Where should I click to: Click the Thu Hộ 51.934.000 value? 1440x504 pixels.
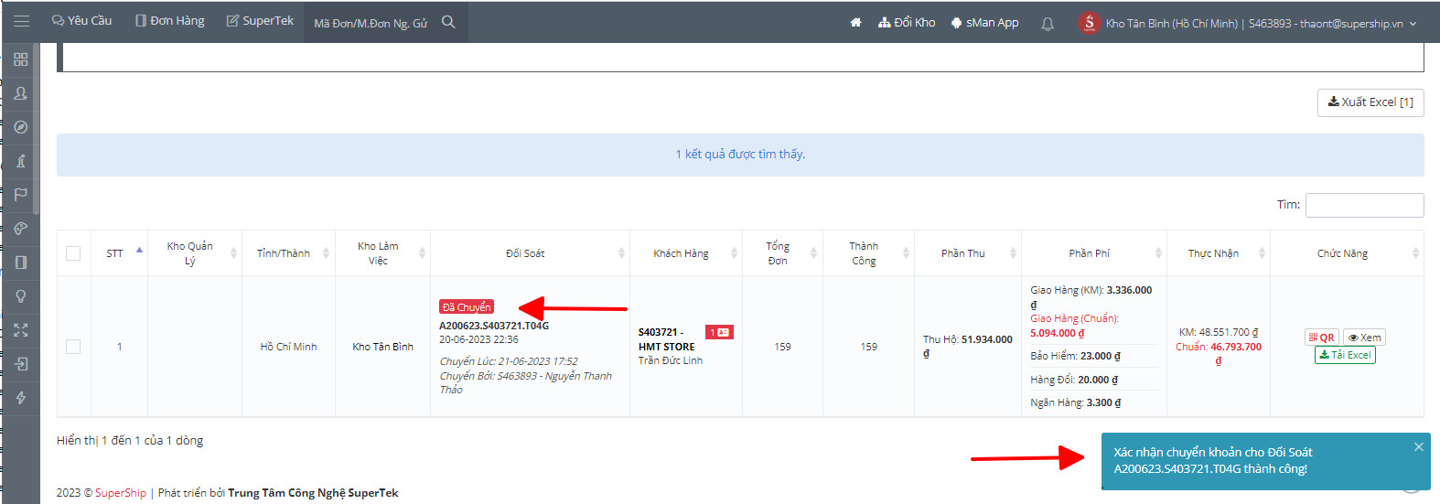point(967,346)
